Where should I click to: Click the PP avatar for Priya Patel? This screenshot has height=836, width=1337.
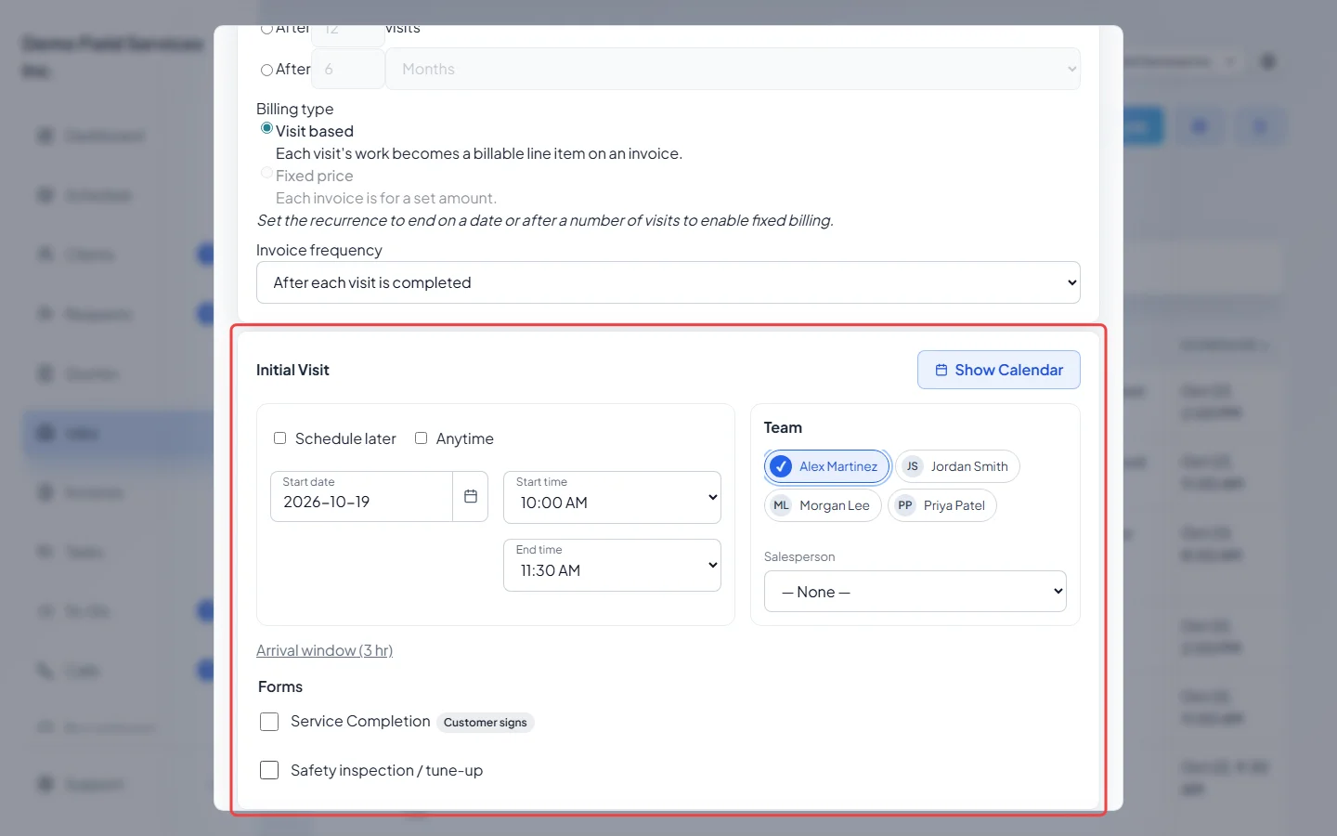(x=905, y=505)
